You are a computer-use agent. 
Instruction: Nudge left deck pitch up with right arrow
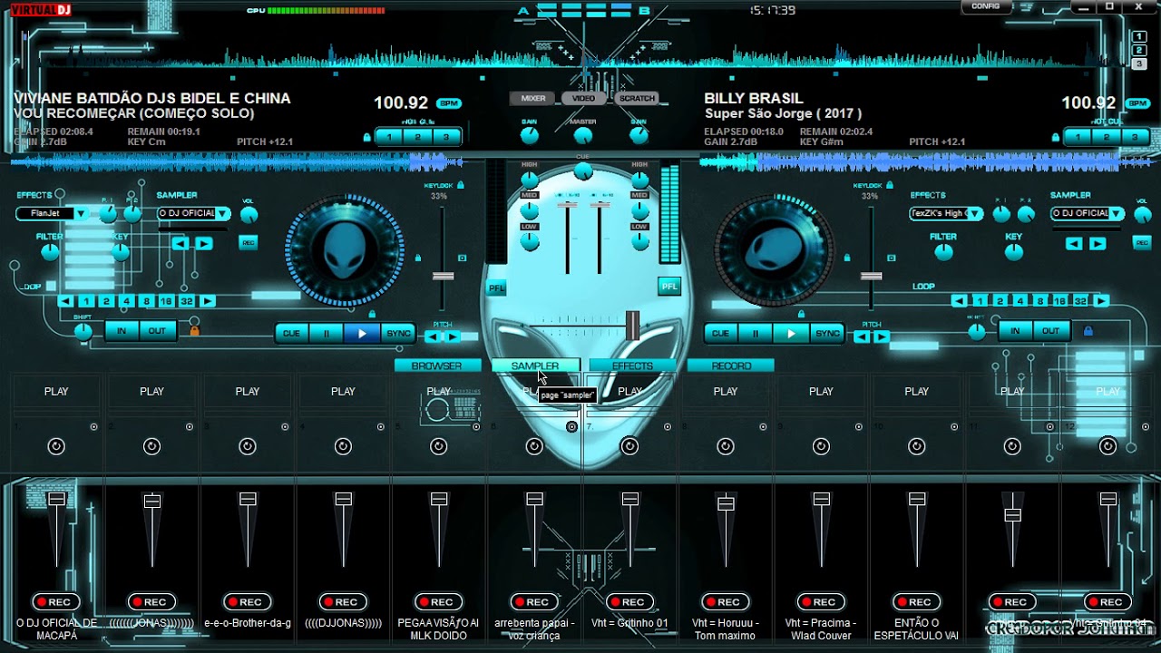pos(451,336)
